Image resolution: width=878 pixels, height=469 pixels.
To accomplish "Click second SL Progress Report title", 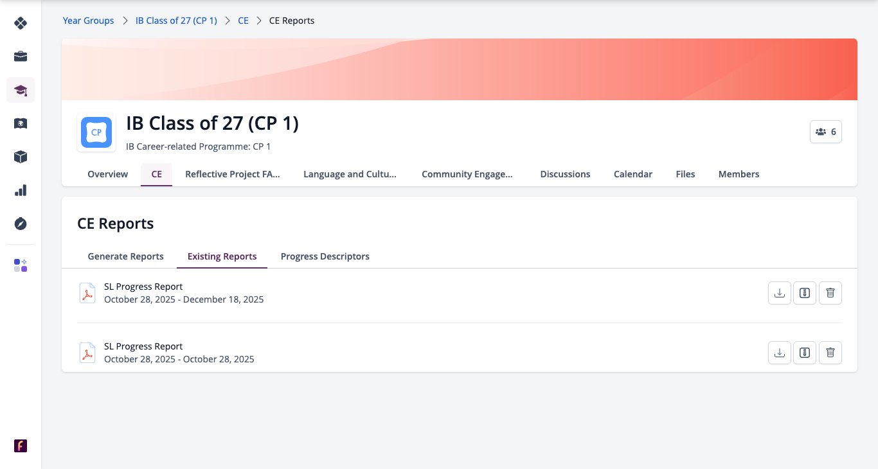I will coord(143,346).
